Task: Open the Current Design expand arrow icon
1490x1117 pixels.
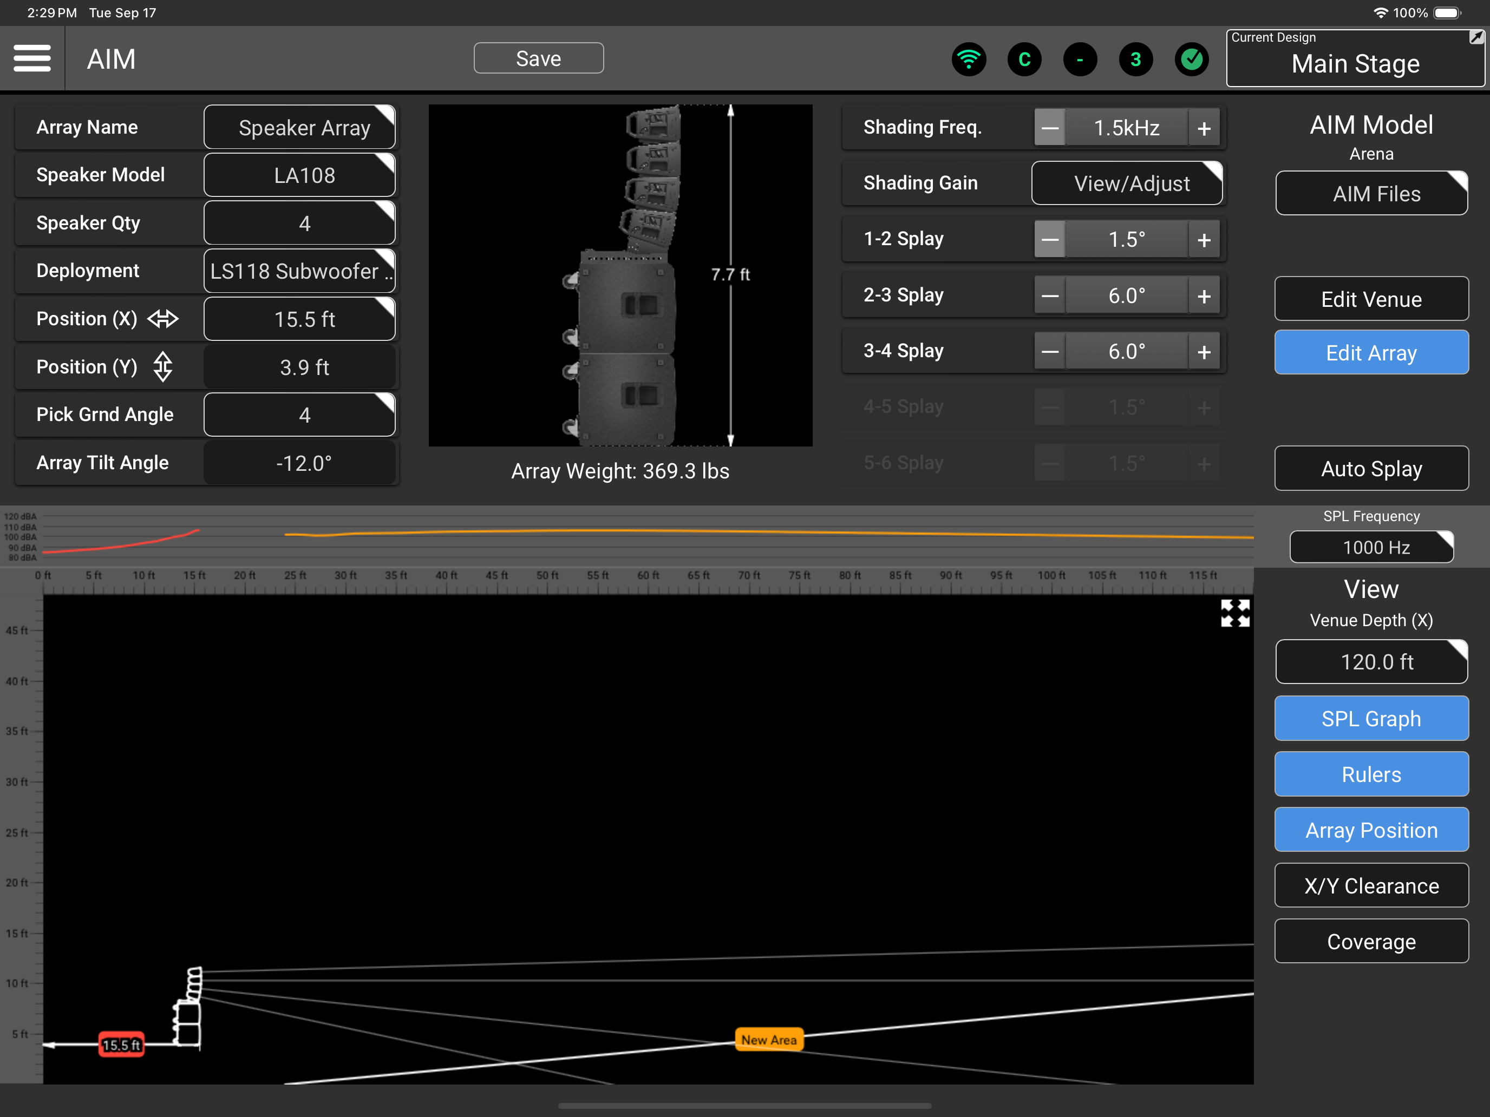Action: (x=1475, y=38)
